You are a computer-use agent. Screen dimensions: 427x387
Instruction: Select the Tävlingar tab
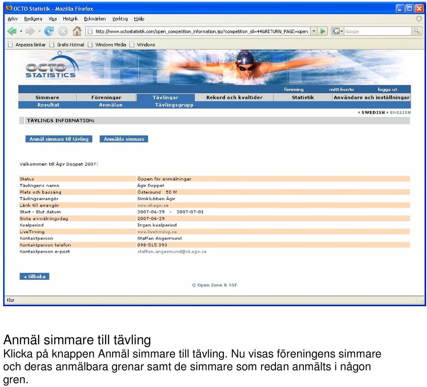[165, 97]
